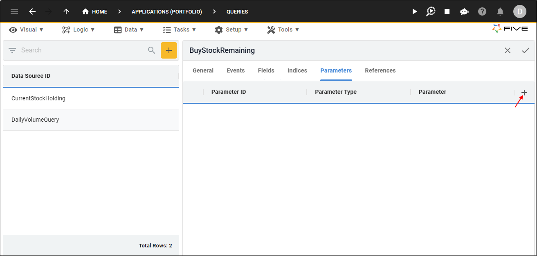Switch to the Indices tab
537x256 pixels.
tap(297, 70)
